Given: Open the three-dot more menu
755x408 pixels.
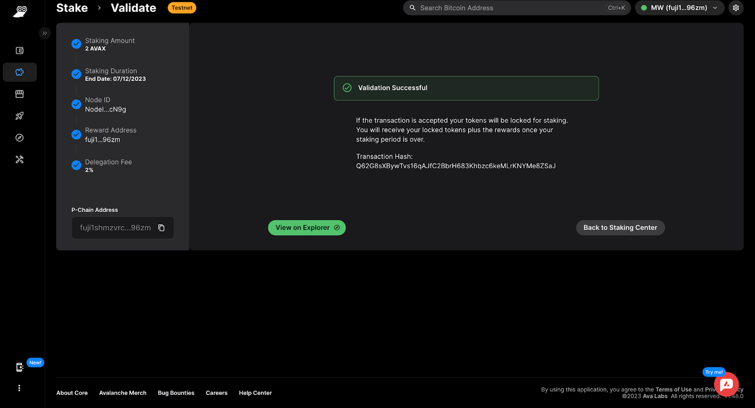Looking at the screenshot, I should coord(19,388).
